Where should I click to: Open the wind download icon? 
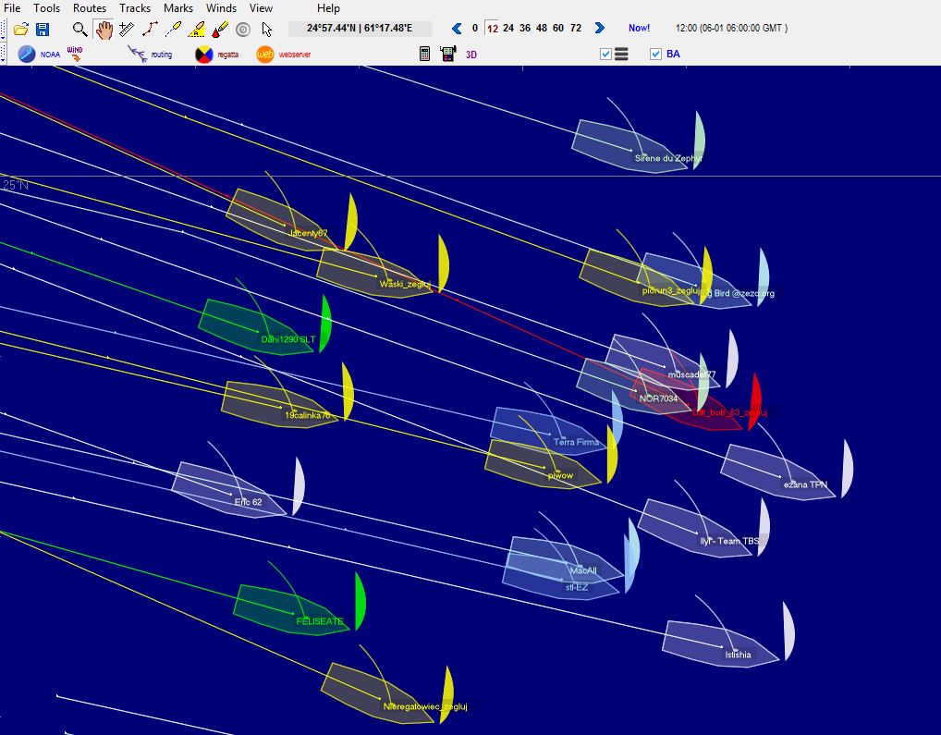click(x=75, y=55)
